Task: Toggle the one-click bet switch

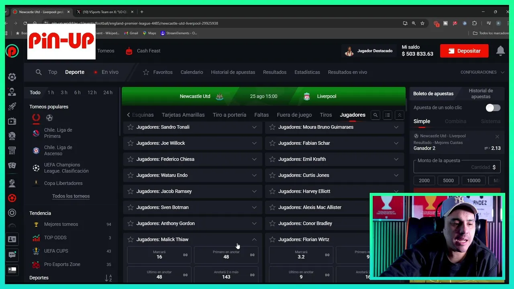Action: tap(493, 108)
